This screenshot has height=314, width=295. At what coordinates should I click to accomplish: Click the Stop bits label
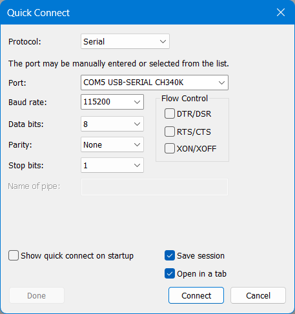click(x=26, y=166)
